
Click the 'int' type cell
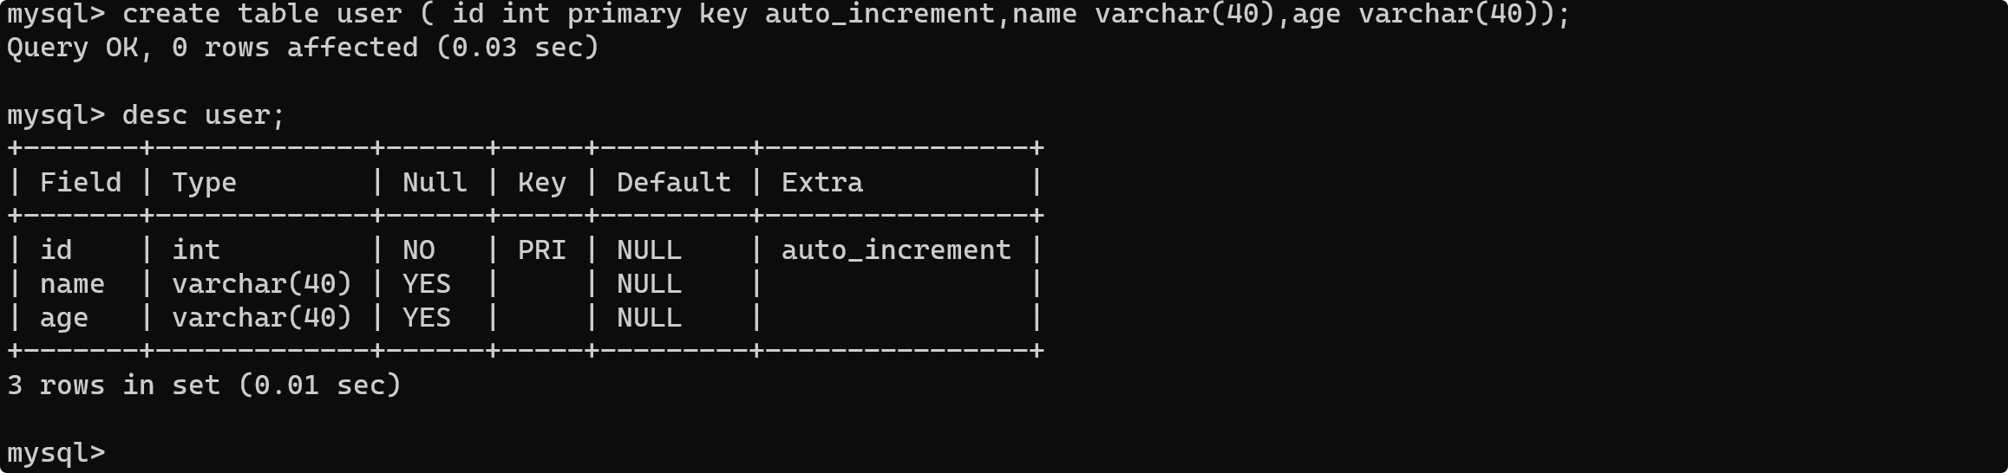click(x=196, y=250)
